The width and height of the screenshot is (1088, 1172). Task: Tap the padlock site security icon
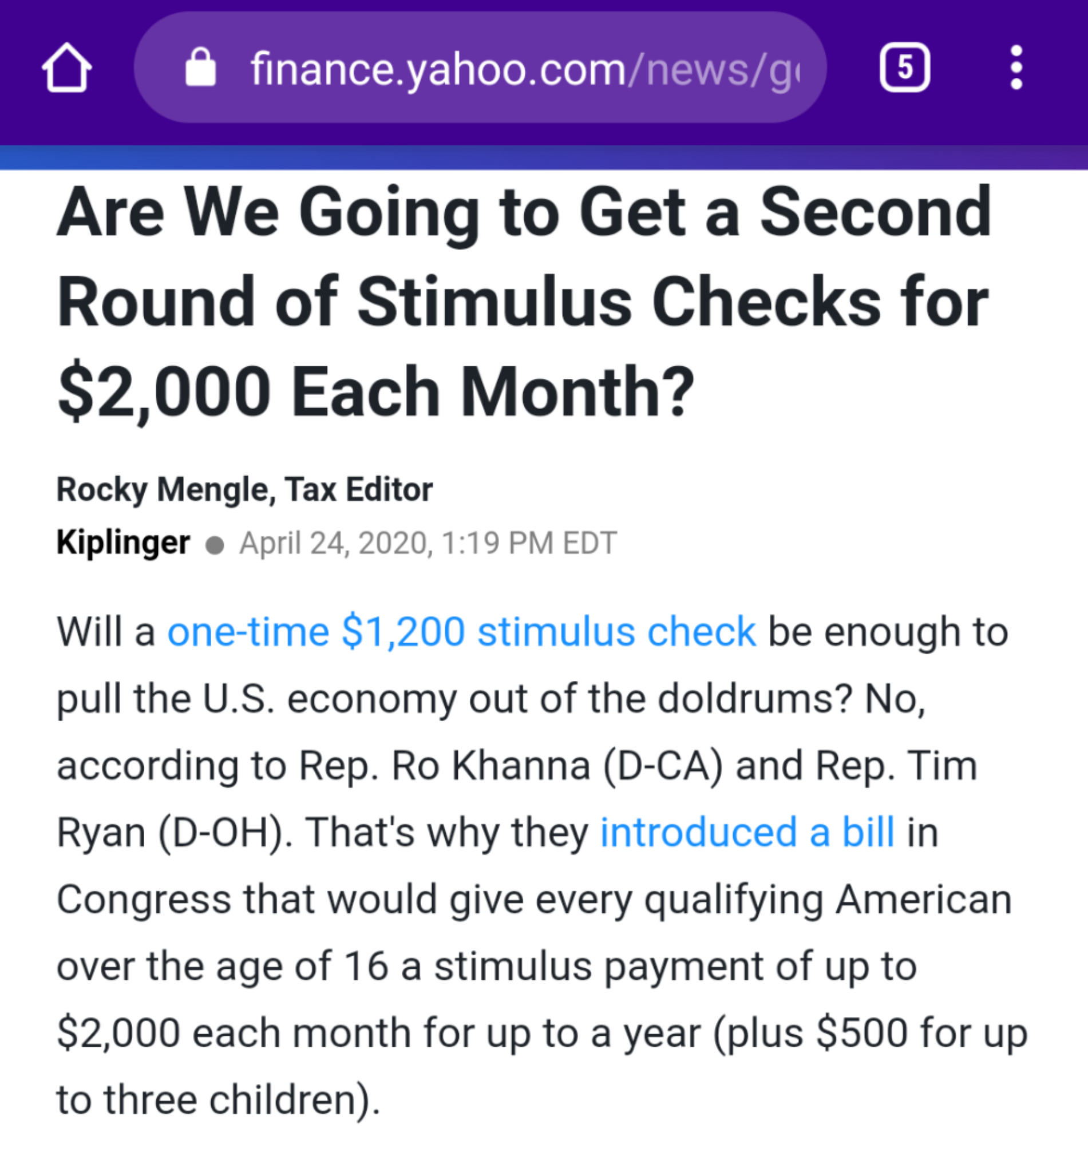[200, 68]
